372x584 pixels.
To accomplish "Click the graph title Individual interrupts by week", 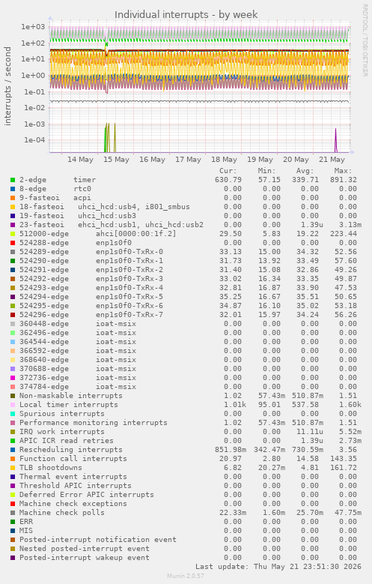I will (186, 14).
